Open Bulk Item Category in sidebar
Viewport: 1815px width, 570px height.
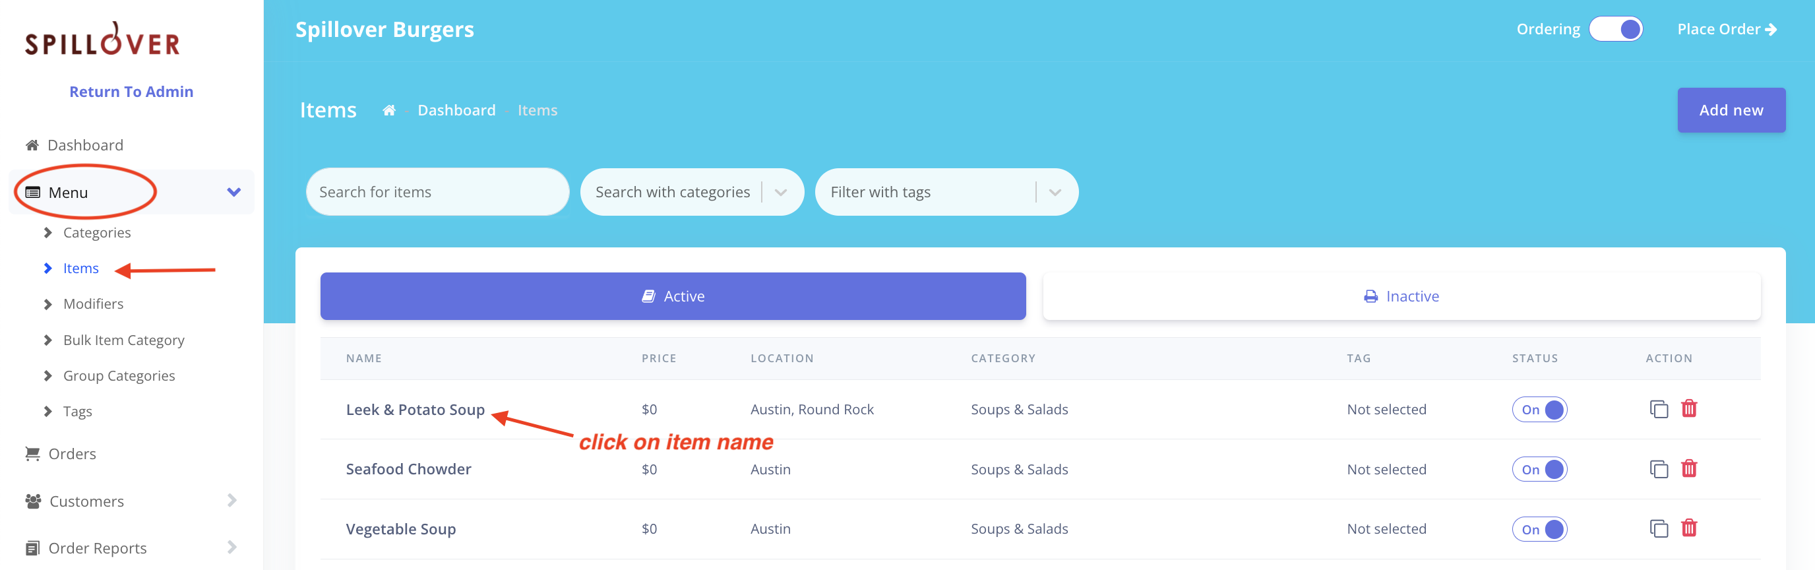(123, 340)
